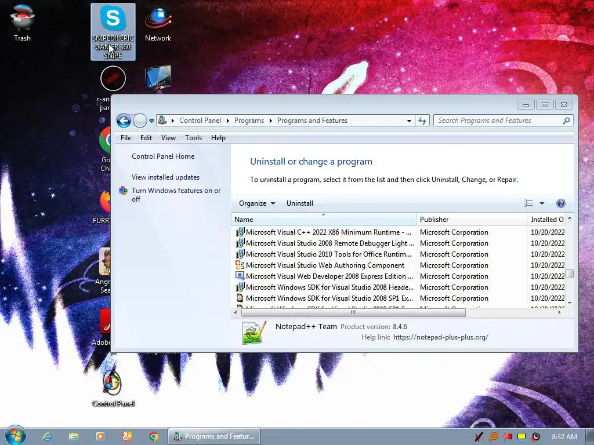Open the Organize dropdown menu

257,203
